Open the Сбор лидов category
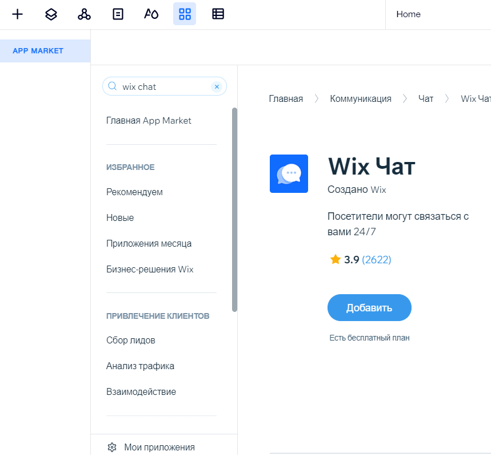 (x=130, y=340)
